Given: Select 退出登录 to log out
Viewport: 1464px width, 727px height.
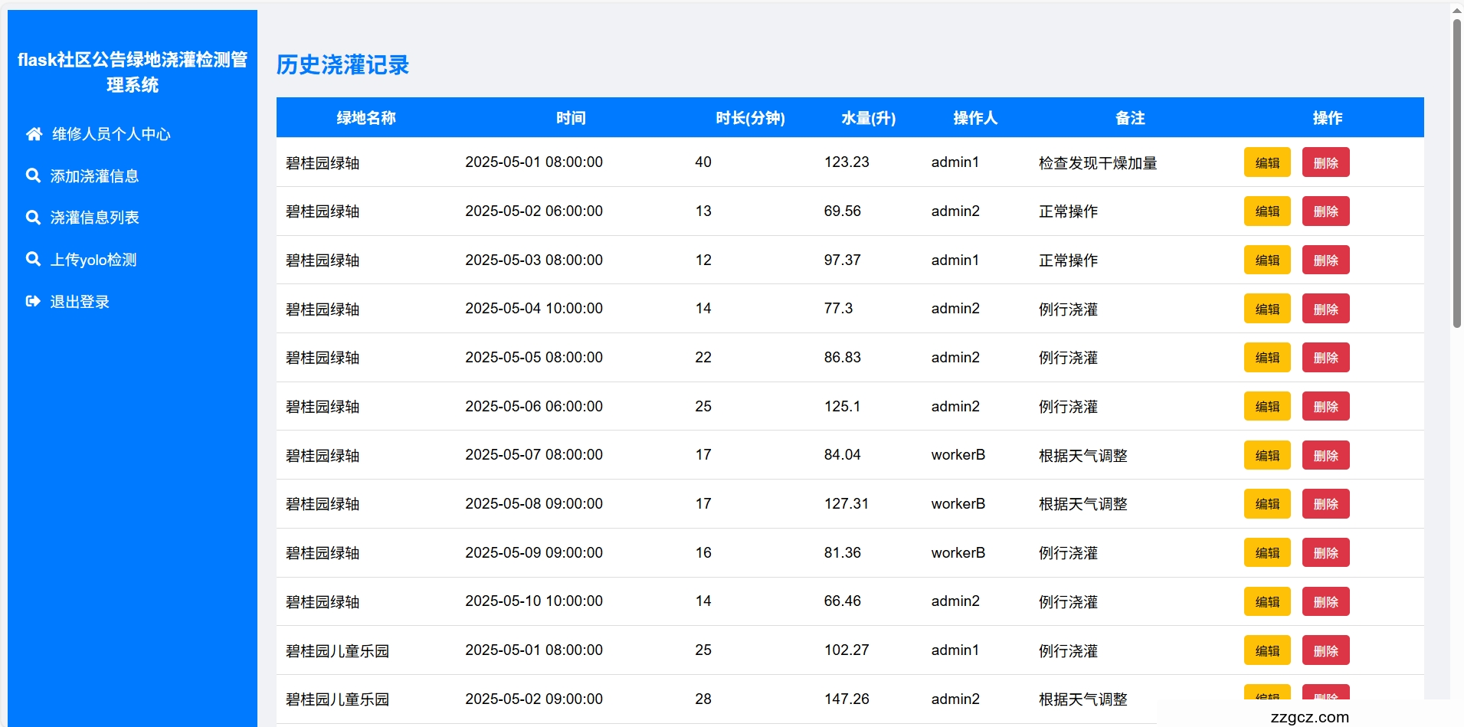Looking at the screenshot, I should [80, 302].
